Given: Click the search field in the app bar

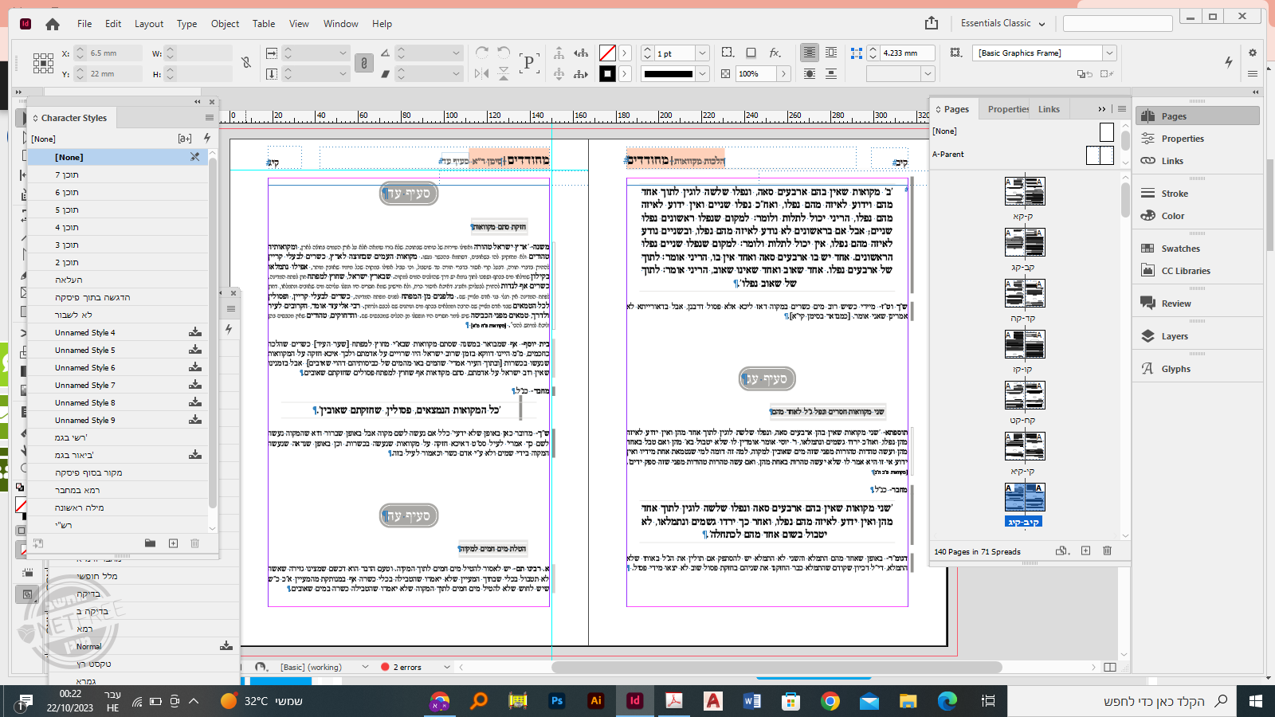Looking at the screenshot, I should coord(1117,23).
